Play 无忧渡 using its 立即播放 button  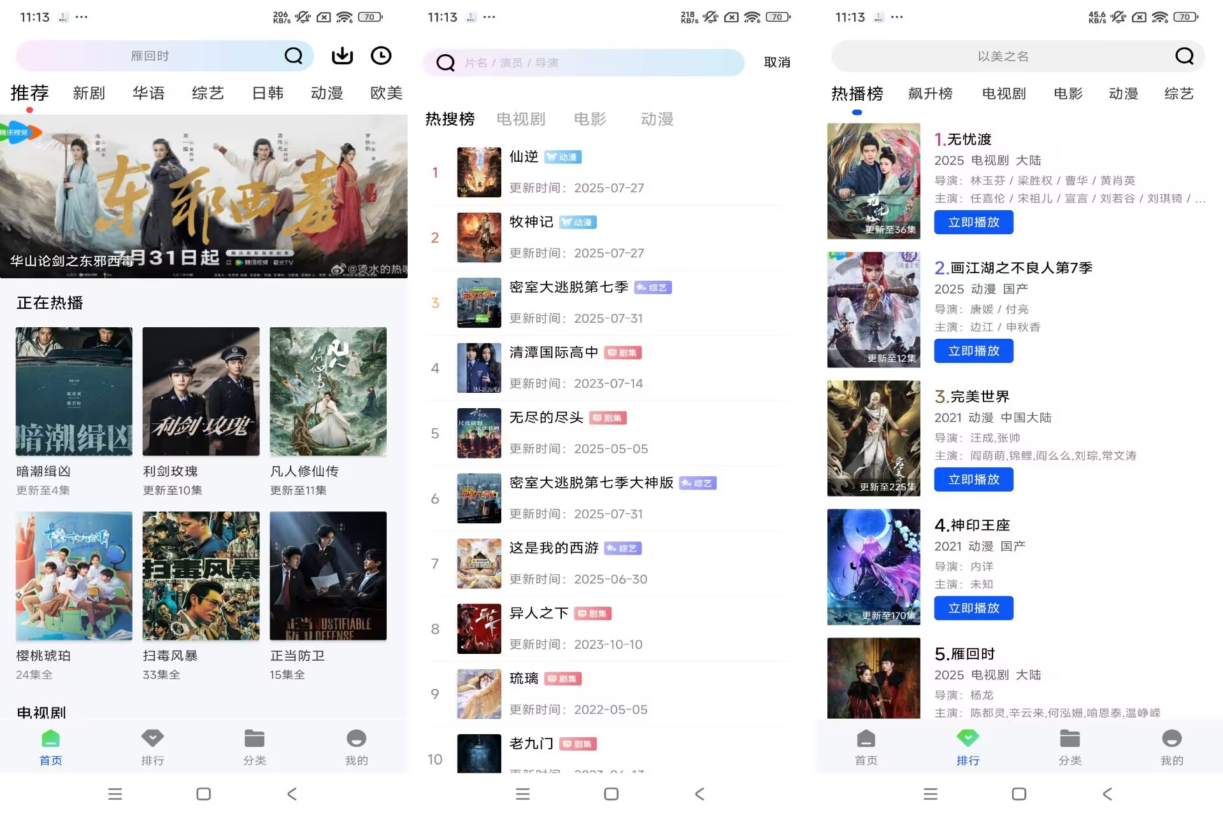click(973, 222)
